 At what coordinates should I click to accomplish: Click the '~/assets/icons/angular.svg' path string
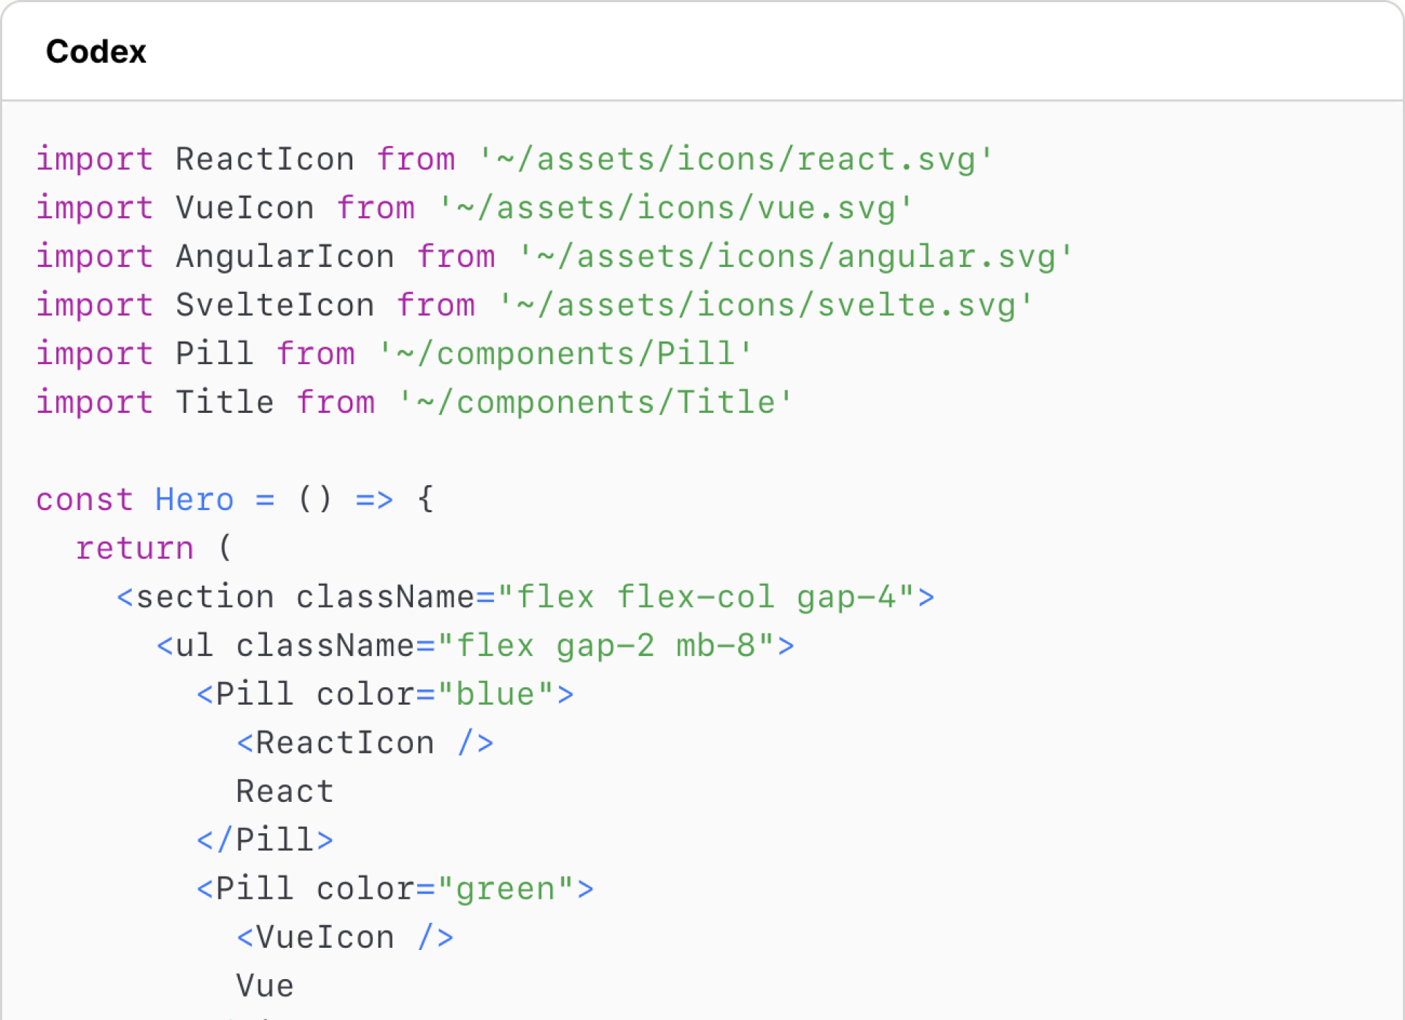tap(795, 257)
